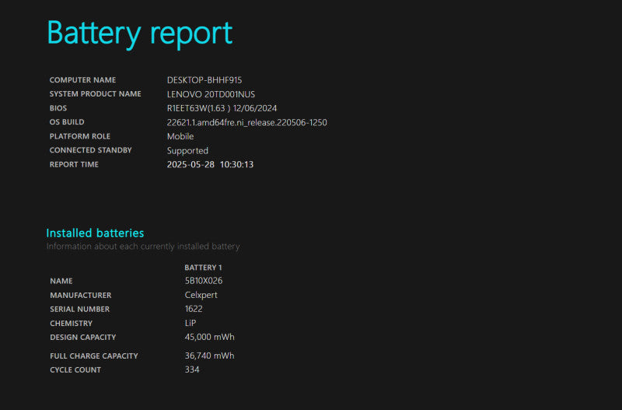Select the MANUFACTURER label
Viewport: 622px width, 410px height.
(81, 296)
